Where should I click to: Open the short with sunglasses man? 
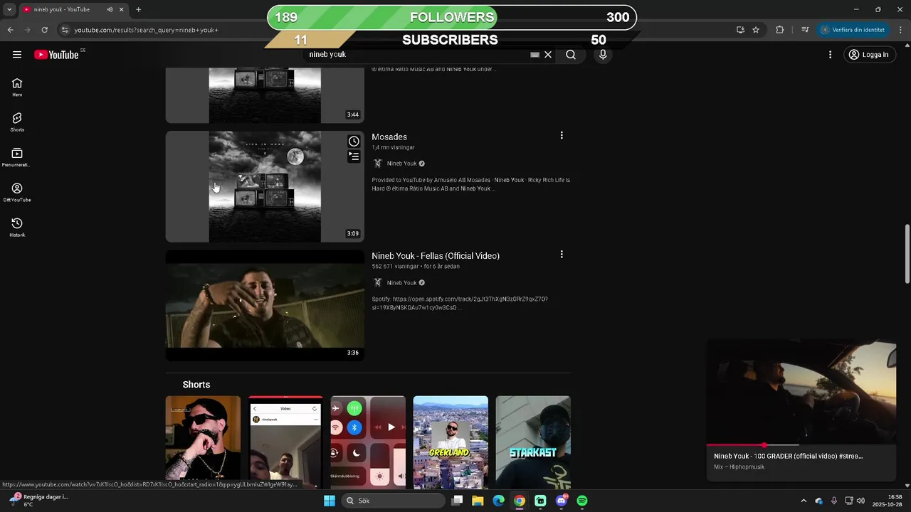(203, 442)
